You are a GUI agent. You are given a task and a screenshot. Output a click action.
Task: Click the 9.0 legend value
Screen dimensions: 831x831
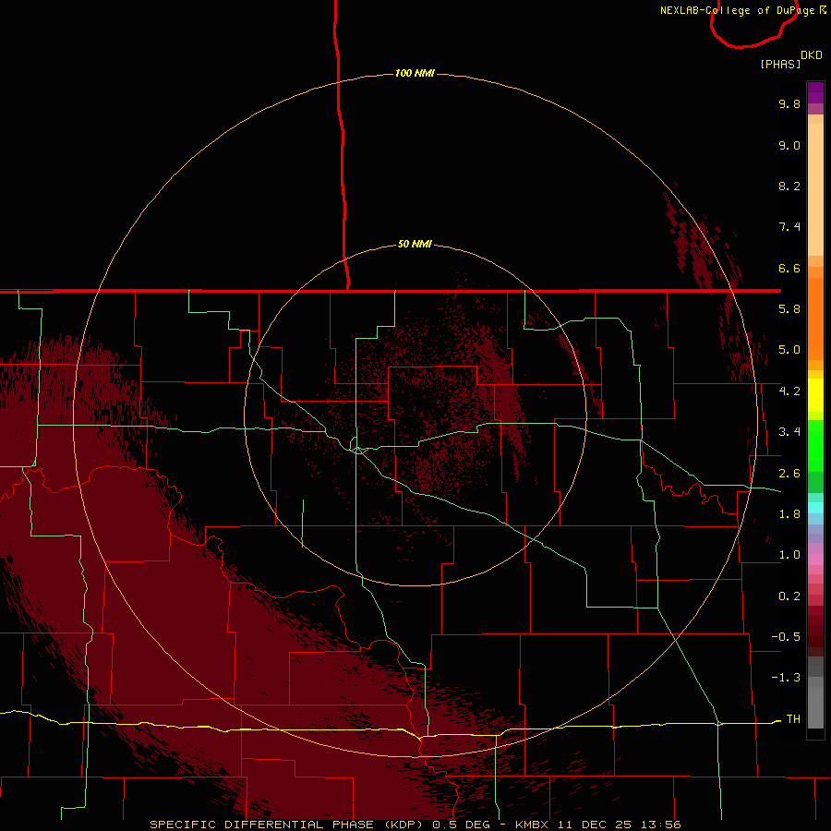pyautogui.click(x=789, y=145)
